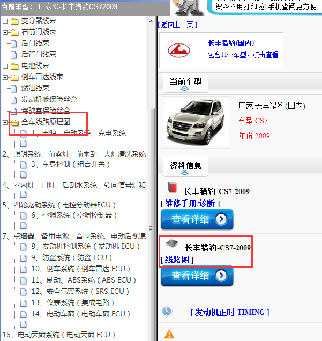Open 3、车身控制（组合开关） entry

point(70,164)
